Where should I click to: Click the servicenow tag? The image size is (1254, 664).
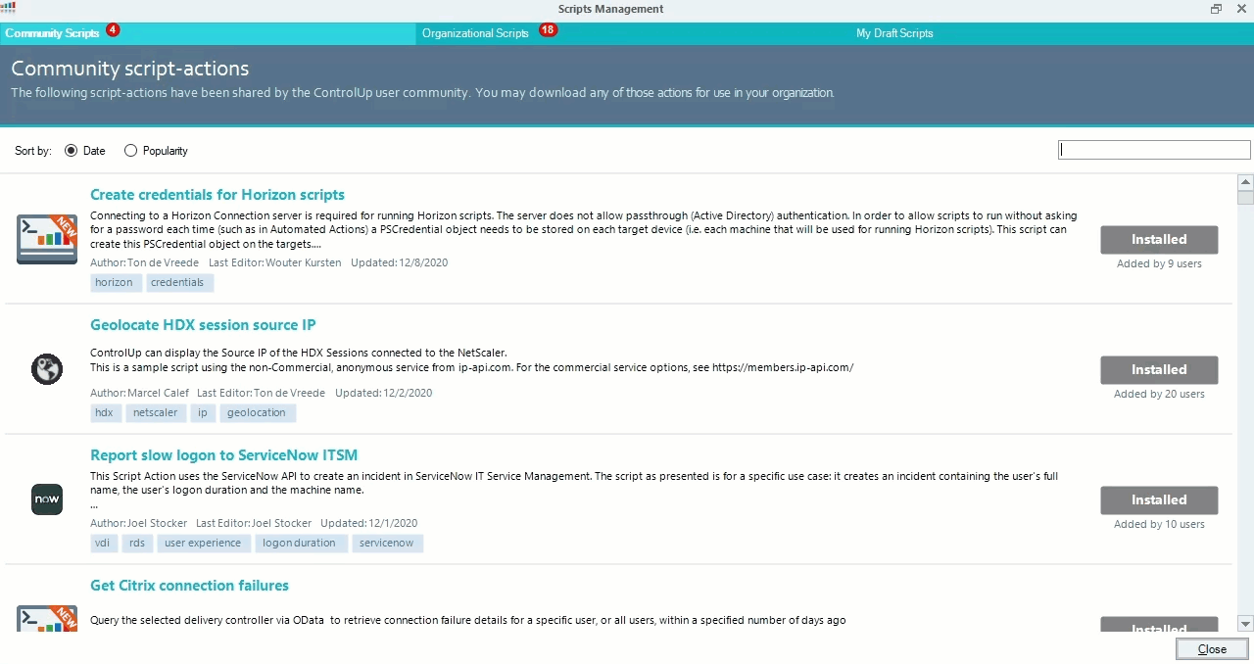pyautogui.click(x=386, y=543)
